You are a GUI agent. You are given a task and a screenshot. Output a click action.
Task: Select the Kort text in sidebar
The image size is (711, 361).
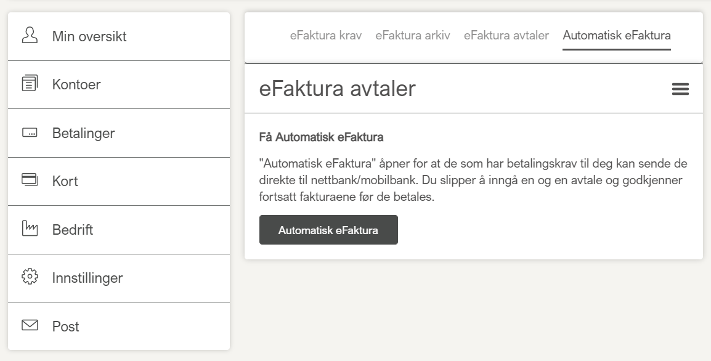click(x=65, y=182)
